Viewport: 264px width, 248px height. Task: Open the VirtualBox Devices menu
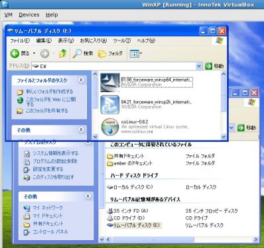(x=29, y=15)
